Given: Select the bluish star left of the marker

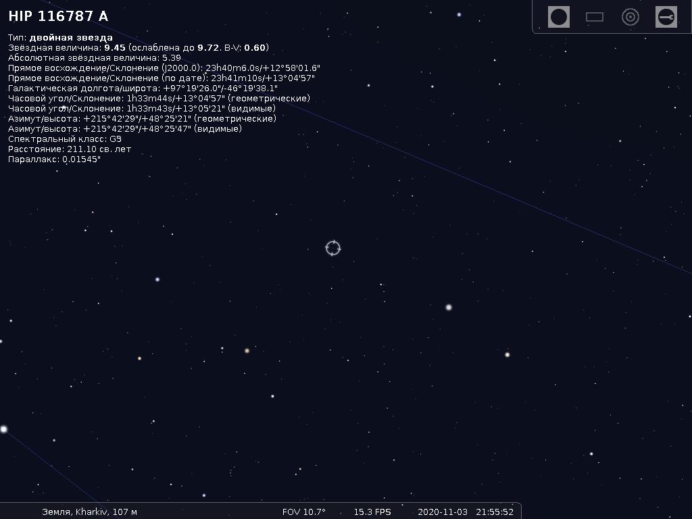Looking at the screenshot, I should (x=157, y=279).
